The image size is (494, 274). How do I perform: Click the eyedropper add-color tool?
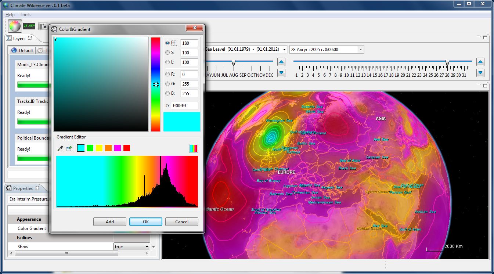60,148
